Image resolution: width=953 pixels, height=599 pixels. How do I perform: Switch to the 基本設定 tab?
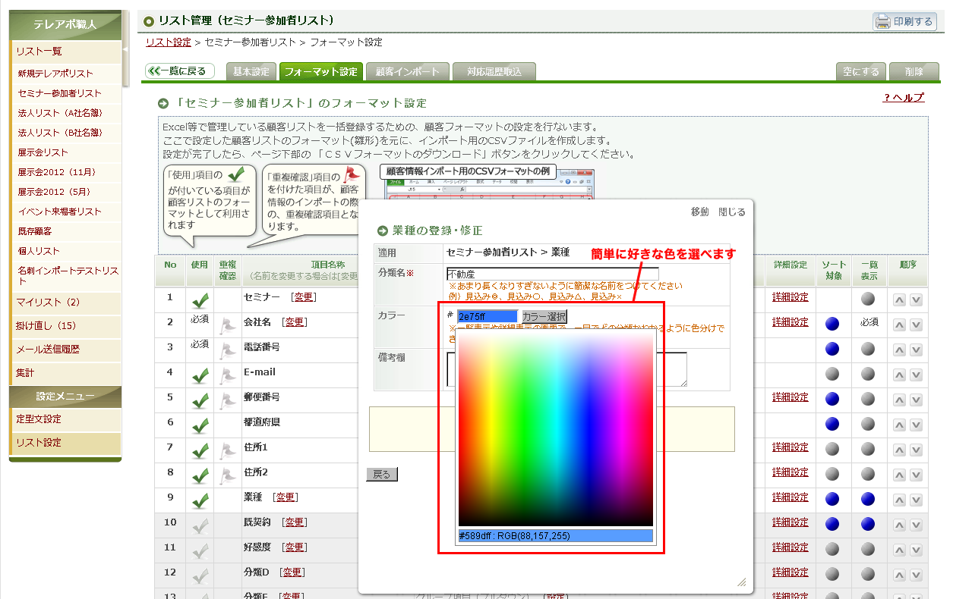pyautogui.click(x=251, y=72)
